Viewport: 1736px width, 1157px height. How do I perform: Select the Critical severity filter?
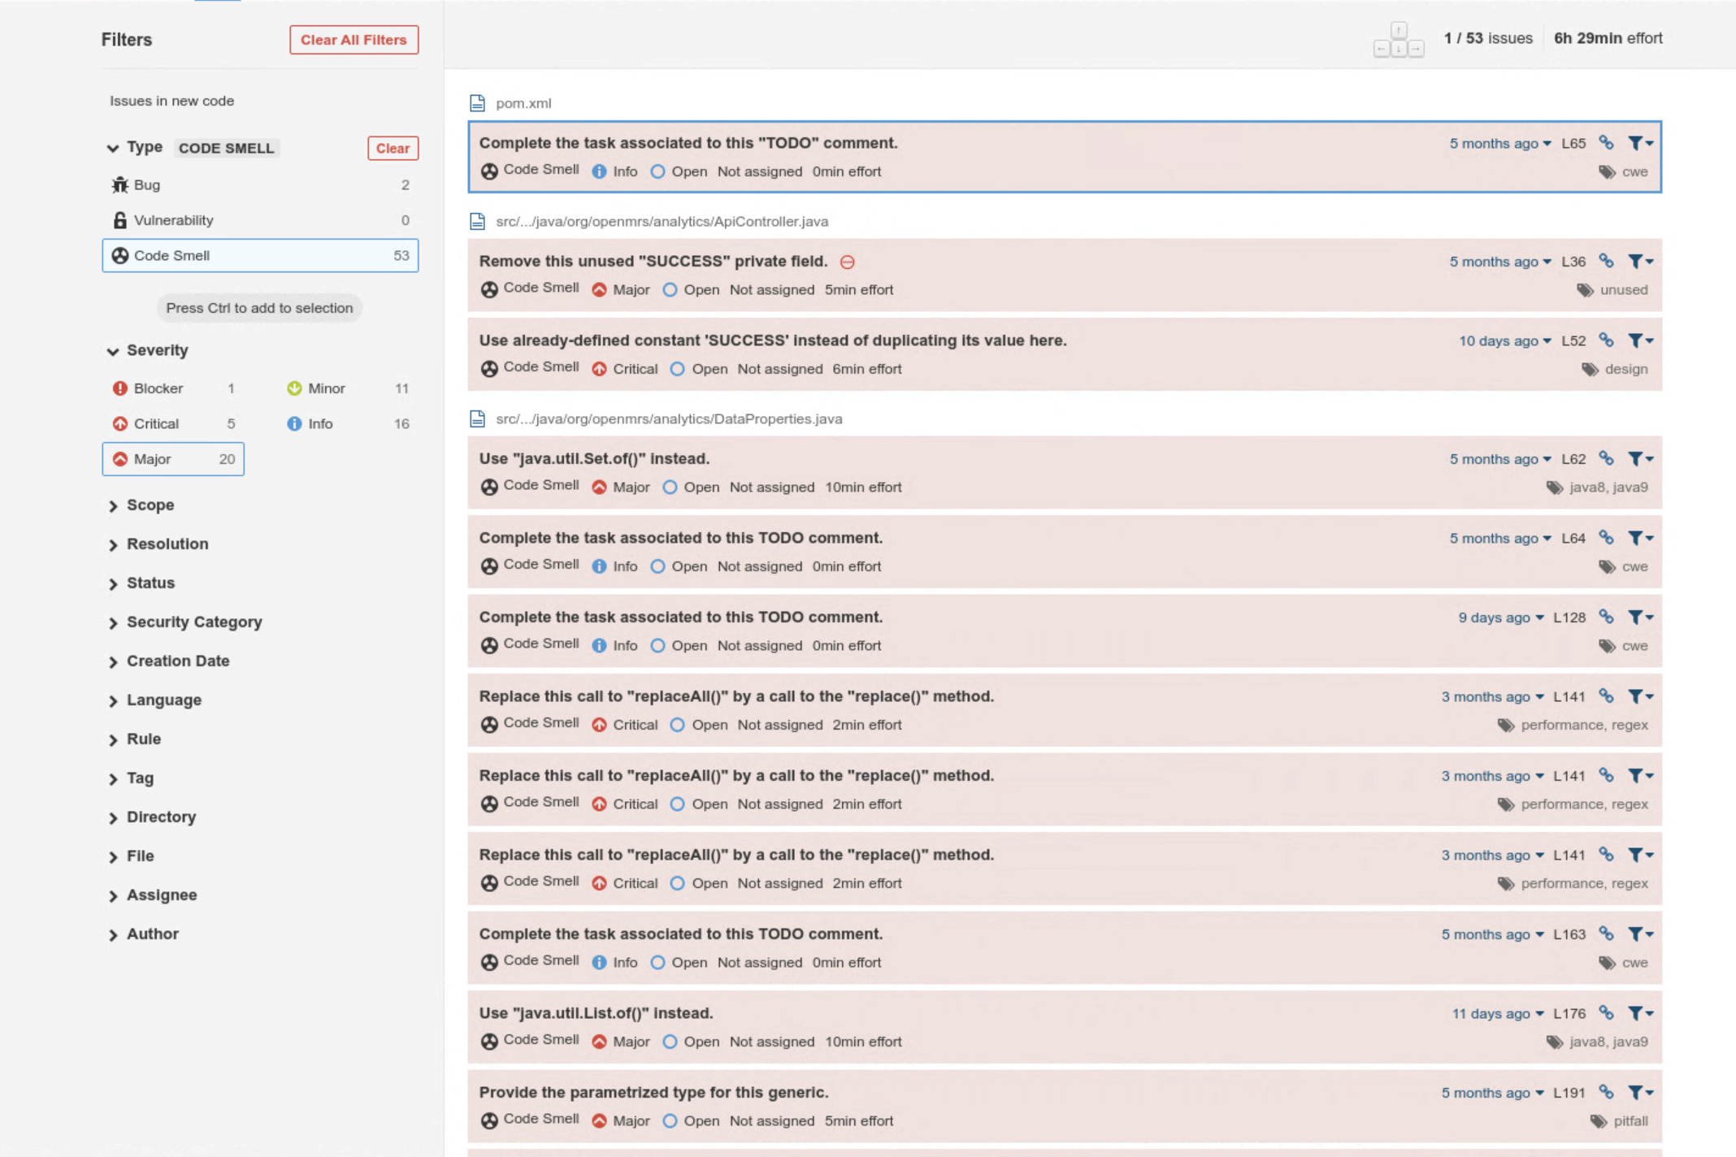[156, 423]
